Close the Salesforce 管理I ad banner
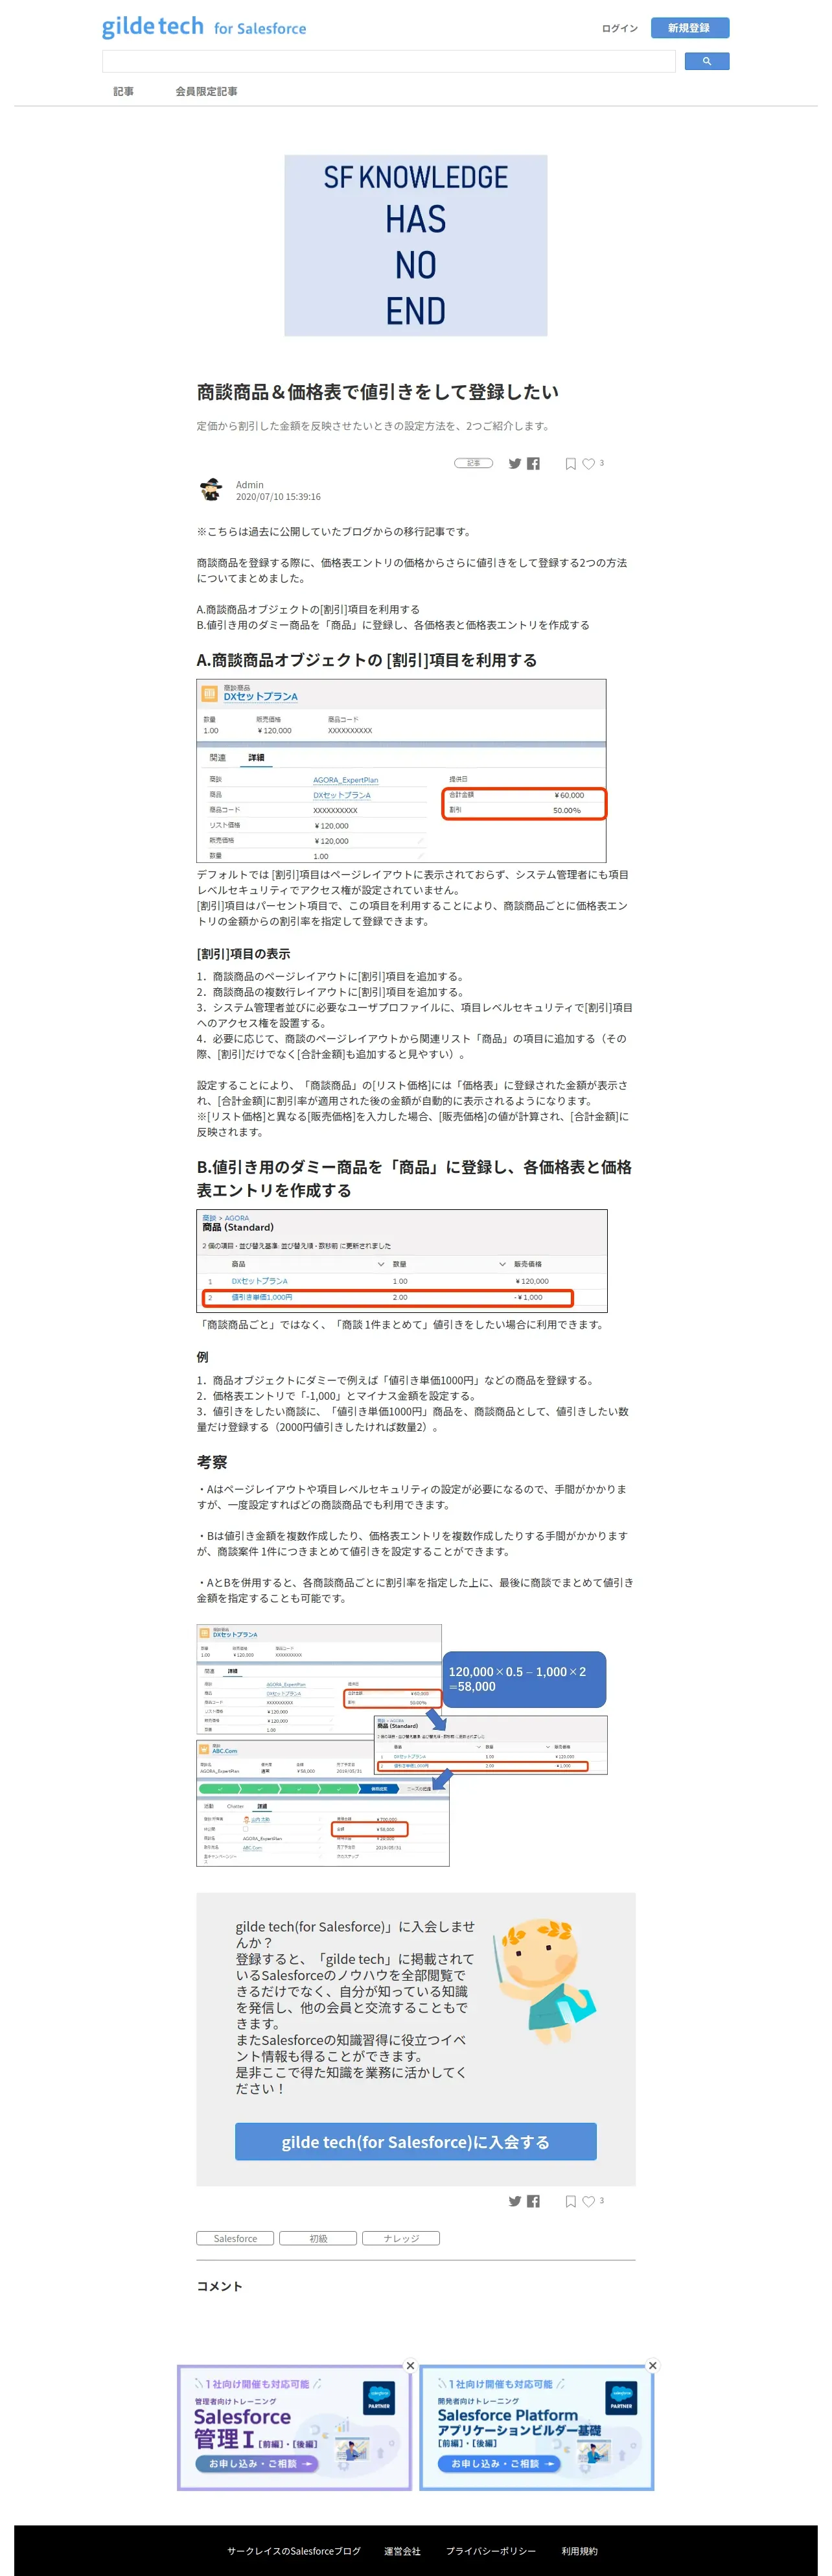 [410, 2366]
